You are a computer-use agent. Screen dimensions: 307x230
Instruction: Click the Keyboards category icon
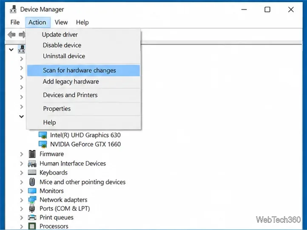coord(32,173)
